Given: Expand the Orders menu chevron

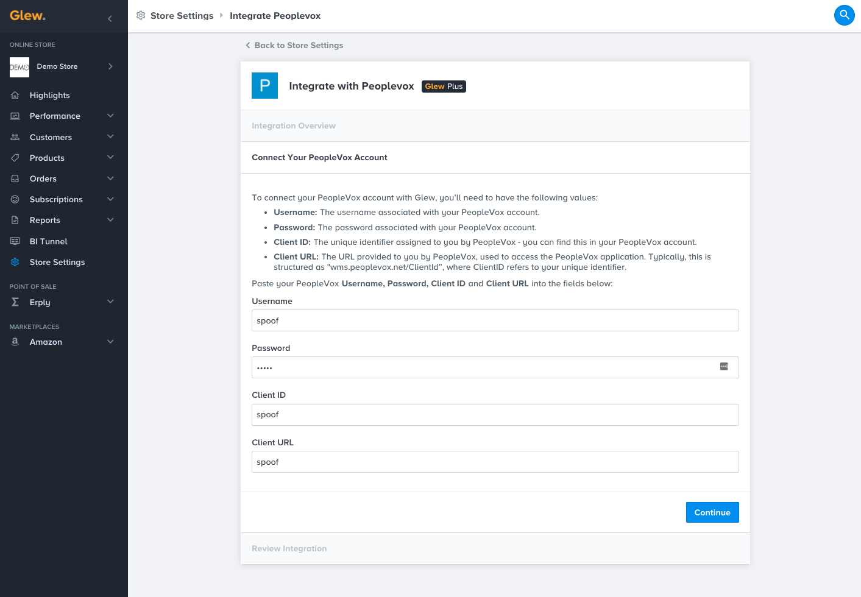Looking at the screenshot, I should 110,178.
